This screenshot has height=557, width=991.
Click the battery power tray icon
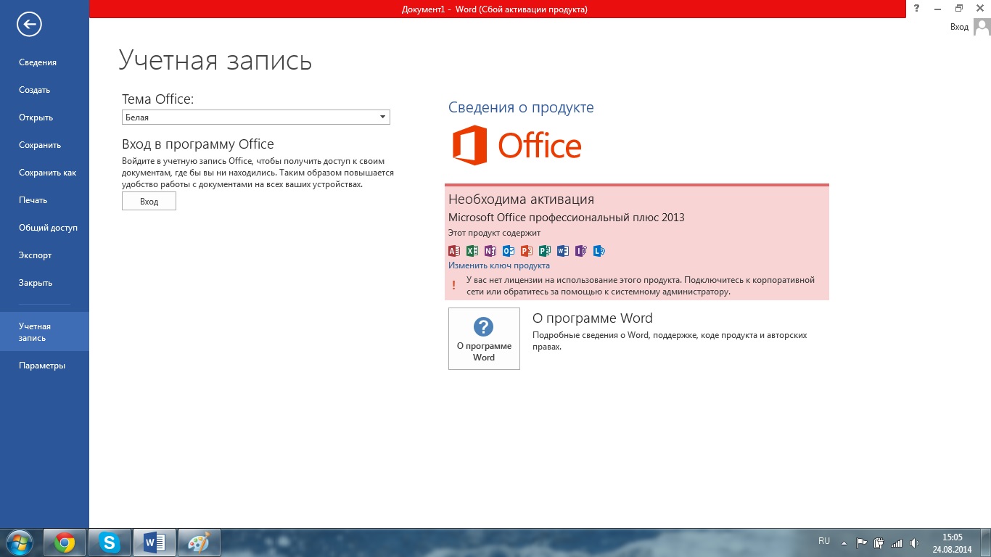click(879, 542)
